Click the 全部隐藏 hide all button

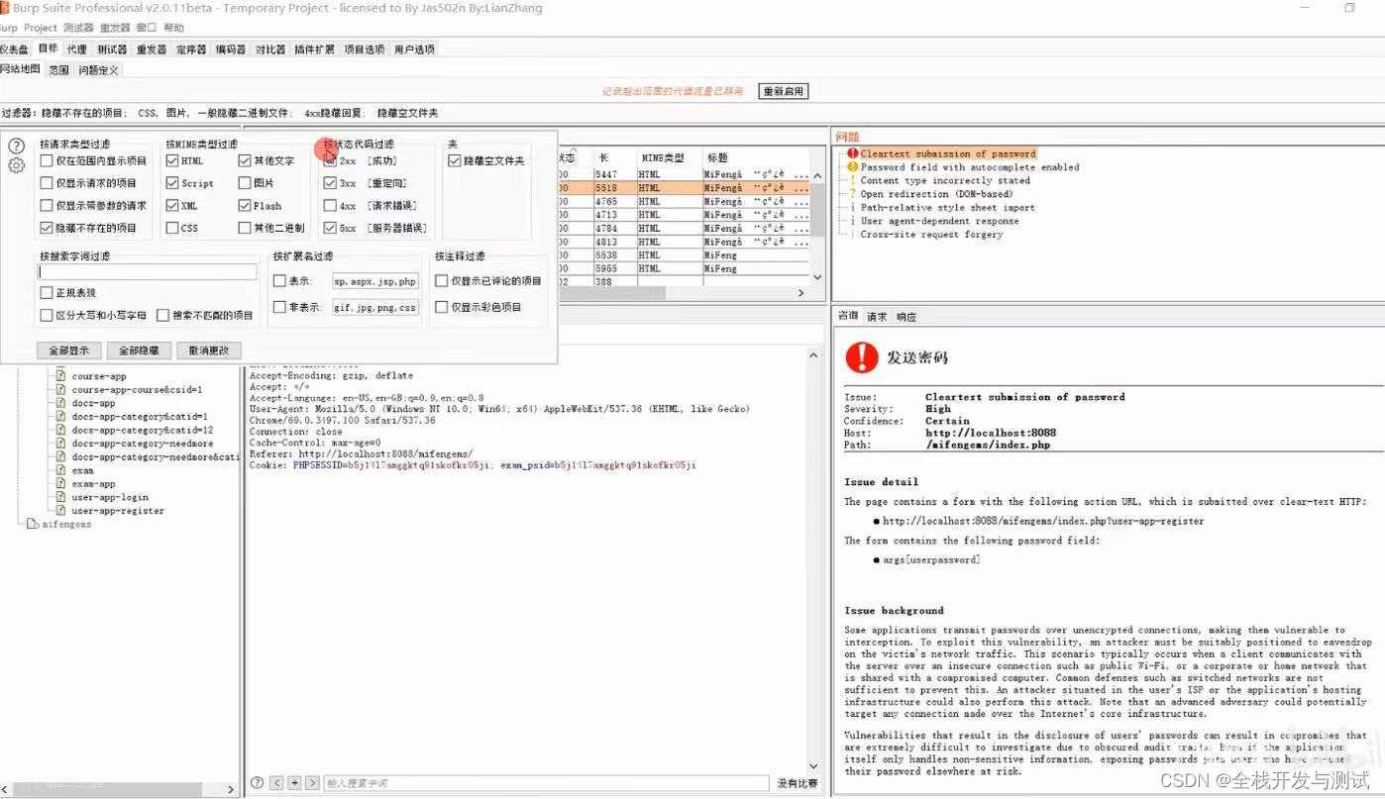139,350
